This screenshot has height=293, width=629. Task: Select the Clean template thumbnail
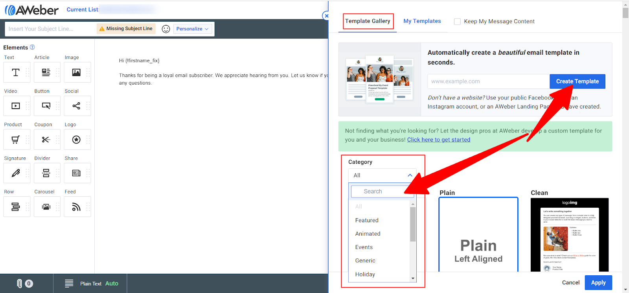click(x=570, y=235)
